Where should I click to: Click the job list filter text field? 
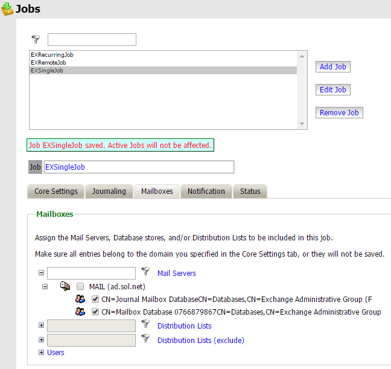coord(92,39)
